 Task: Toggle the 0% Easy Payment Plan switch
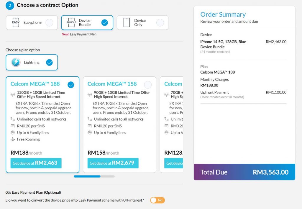157,200
